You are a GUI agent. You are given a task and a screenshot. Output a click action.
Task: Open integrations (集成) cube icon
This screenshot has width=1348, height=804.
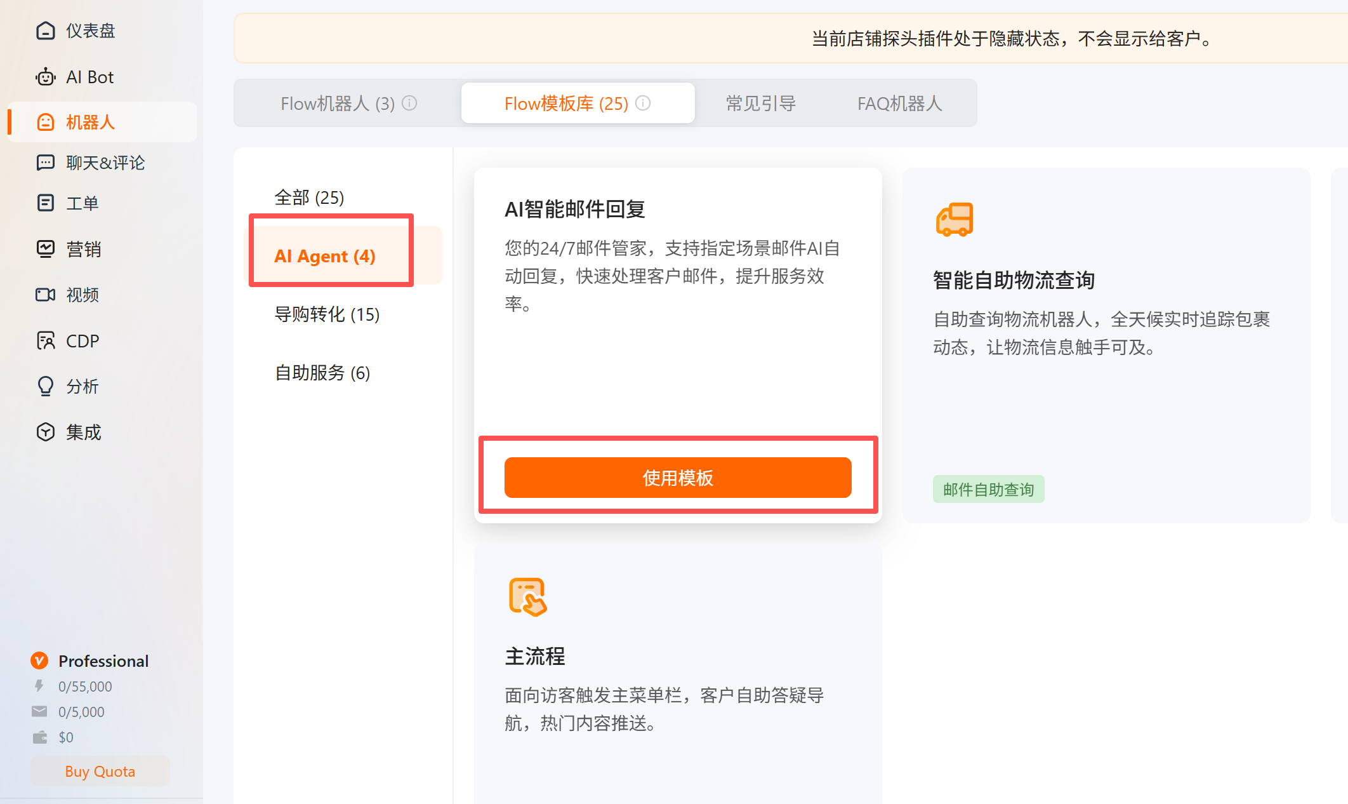pyautogui.click(x=45, y=432)
